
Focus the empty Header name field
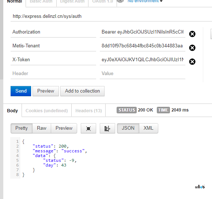pos(53,74)
